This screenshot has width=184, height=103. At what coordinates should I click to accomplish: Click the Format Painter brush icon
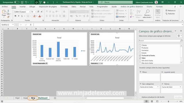pyautogui.click(x=8, y=17)
